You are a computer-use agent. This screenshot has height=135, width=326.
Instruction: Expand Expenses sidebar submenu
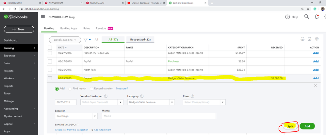coord(34,56)
